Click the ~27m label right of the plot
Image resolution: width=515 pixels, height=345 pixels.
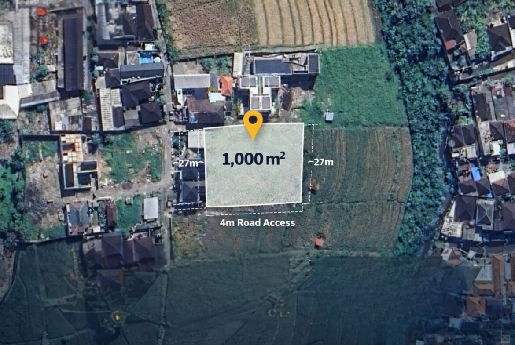tap(320, 162)
